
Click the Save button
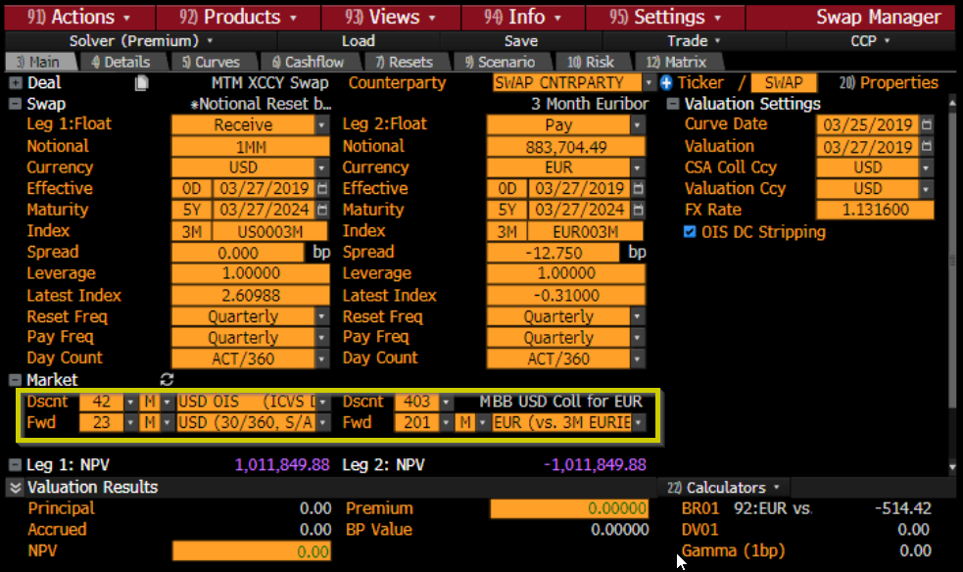click(x=520, y=41)
